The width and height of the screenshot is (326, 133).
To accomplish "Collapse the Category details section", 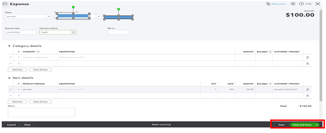I will coord(9,46).
